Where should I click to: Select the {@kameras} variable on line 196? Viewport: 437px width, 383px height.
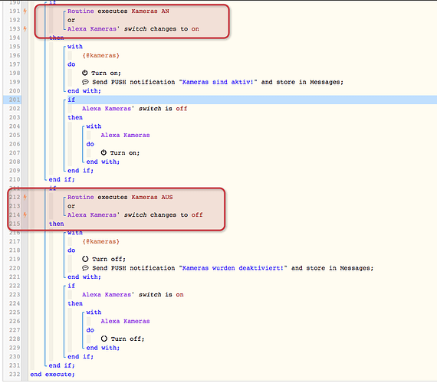(x=101, y=55)
